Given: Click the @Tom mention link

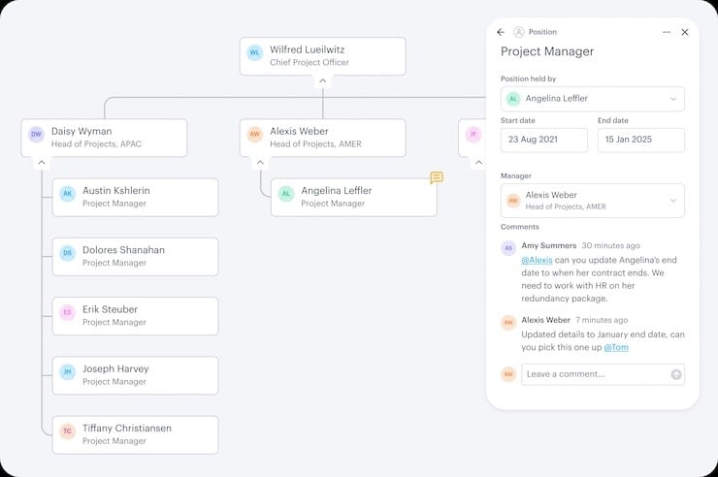Looking at the screenshot, I should [x=616, y=347].
